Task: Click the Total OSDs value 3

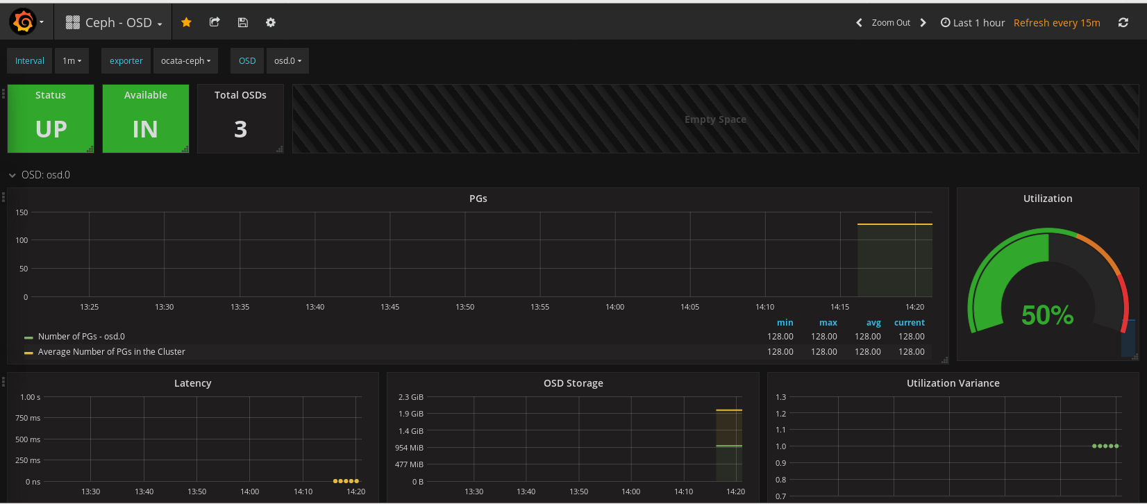Action: pos(240,129)
